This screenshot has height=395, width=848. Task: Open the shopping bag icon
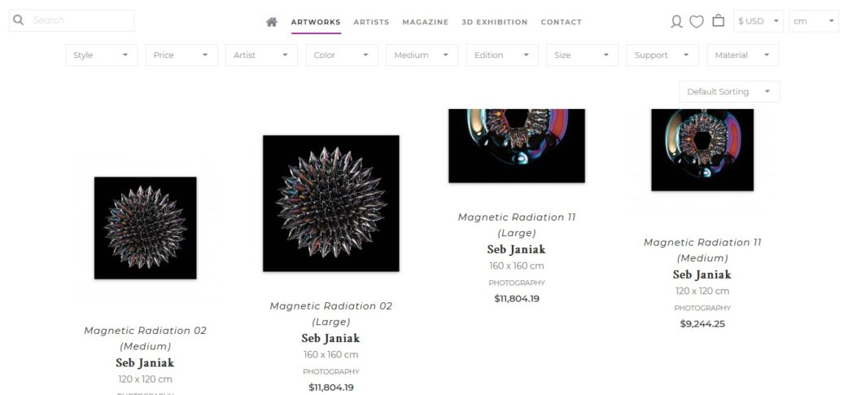(719, 21)
